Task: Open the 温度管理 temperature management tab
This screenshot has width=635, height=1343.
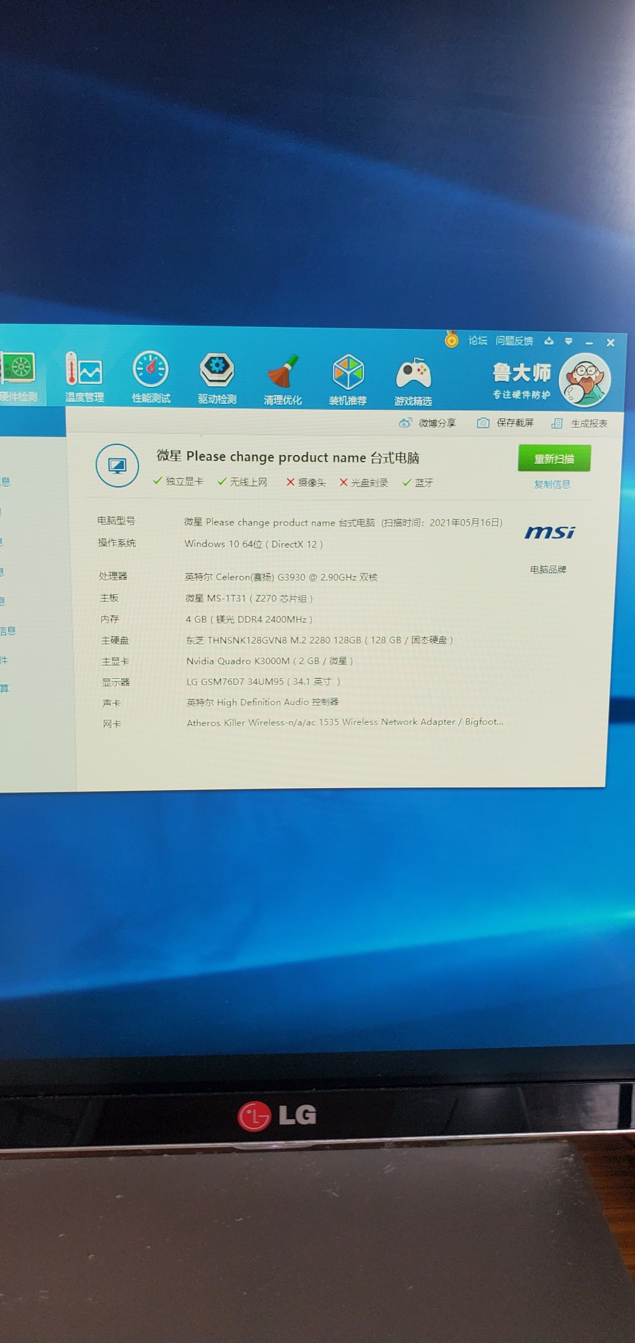Action: [85, 378]
